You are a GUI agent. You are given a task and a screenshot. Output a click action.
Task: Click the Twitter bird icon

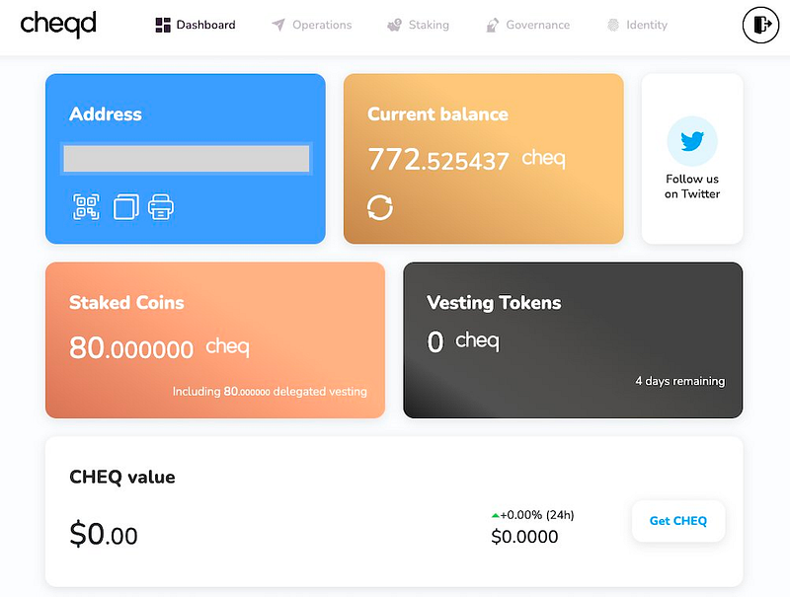692,141
